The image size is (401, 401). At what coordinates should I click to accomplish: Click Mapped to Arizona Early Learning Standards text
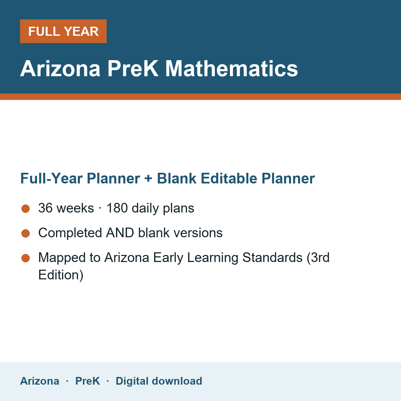point(184,266)
